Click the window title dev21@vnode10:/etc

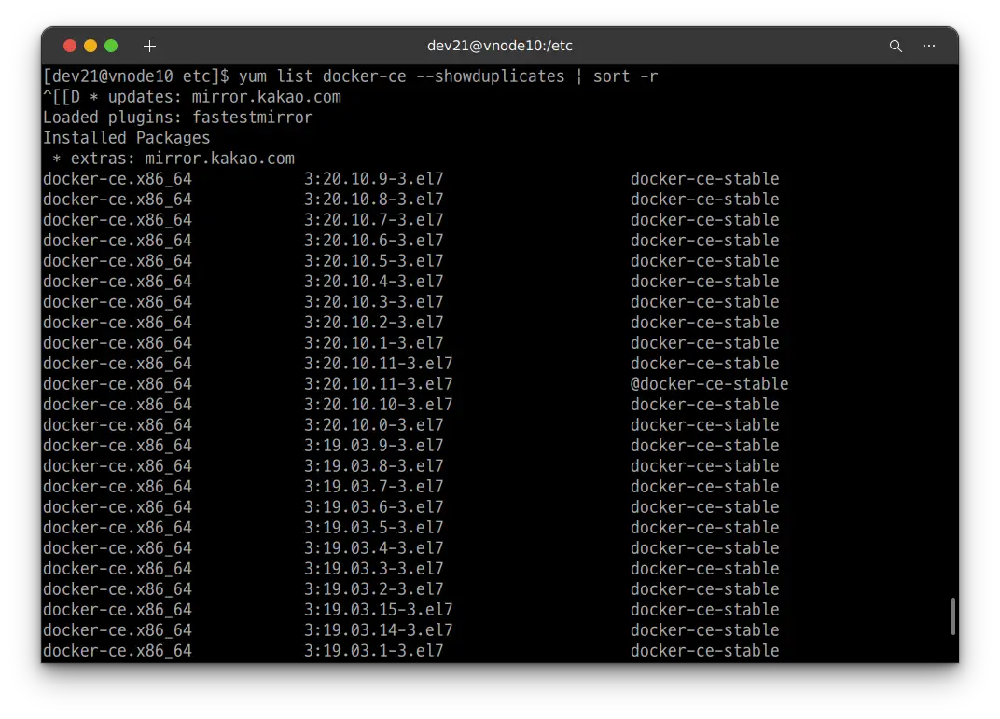tap(499, 46)
